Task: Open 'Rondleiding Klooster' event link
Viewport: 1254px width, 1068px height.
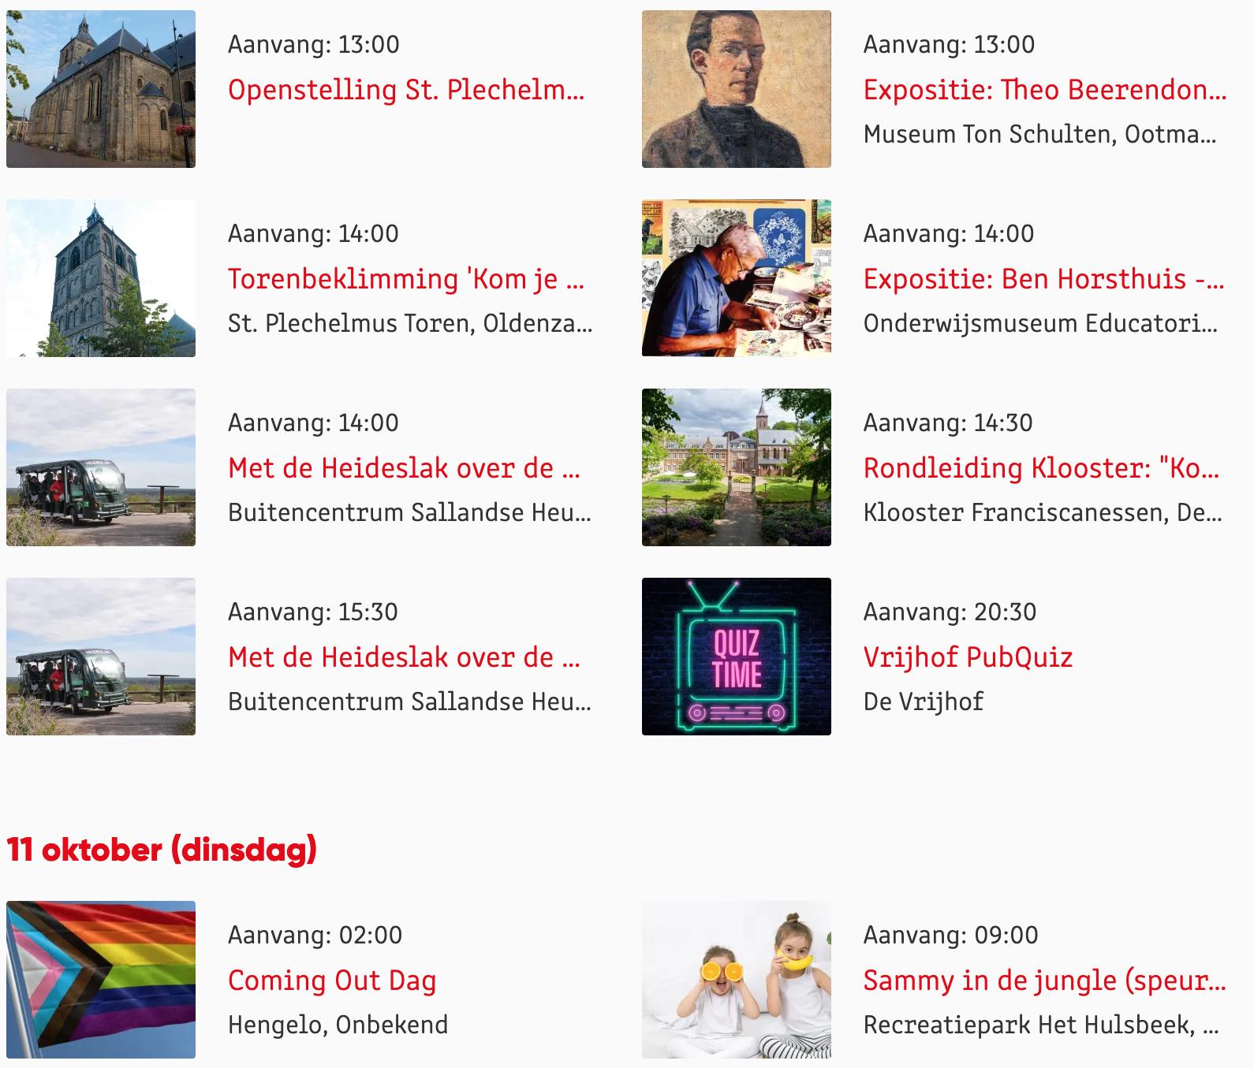Action: click(x=1042, y=468)
